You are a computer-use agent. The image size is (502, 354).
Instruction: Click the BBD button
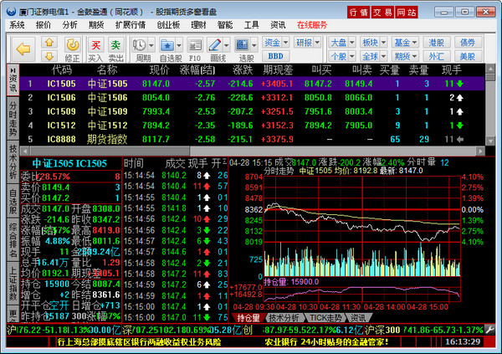point(275,56)
